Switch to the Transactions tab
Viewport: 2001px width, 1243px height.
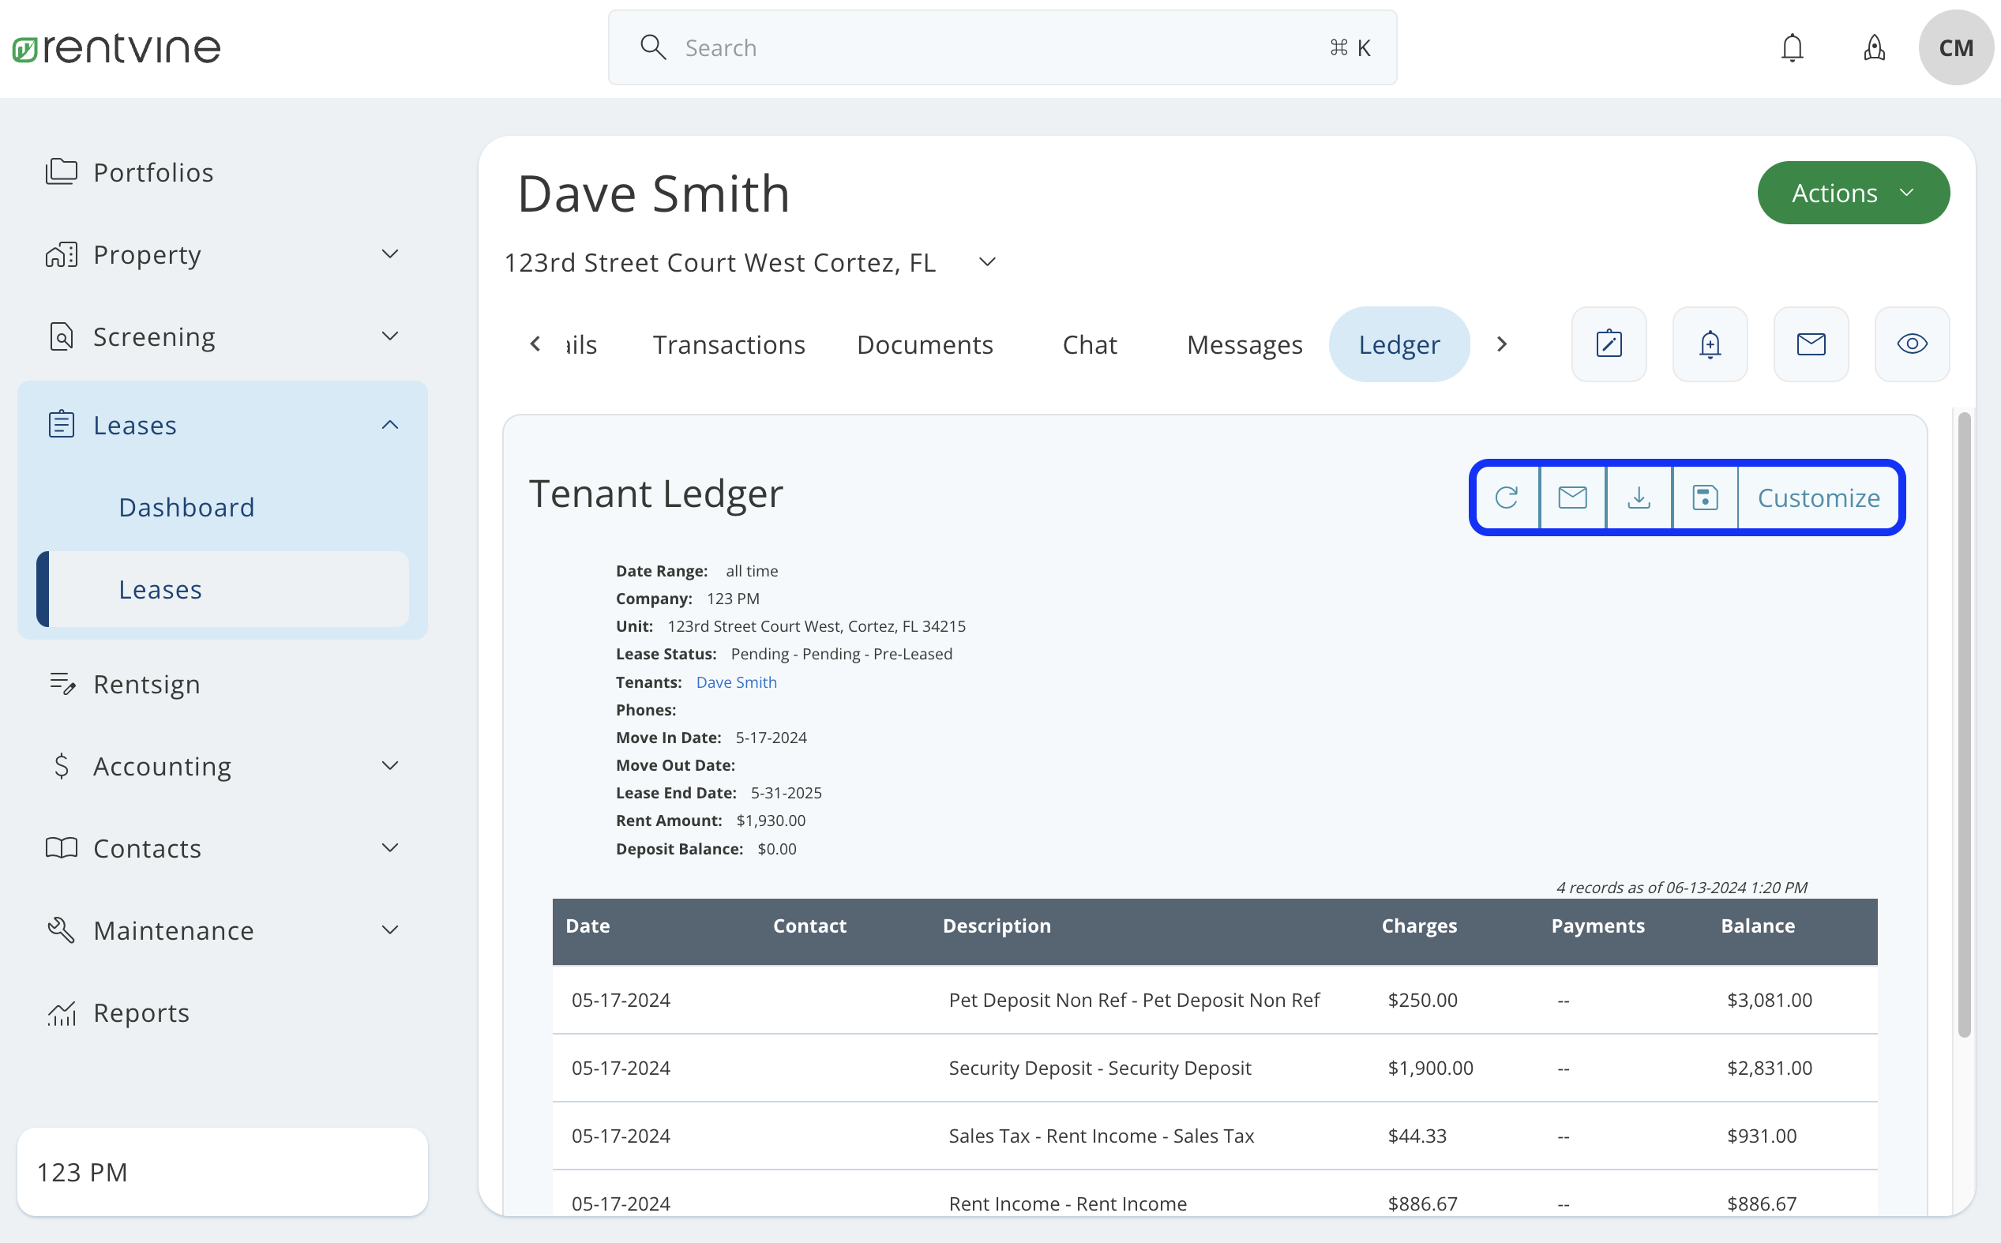[x=728, y=344]
